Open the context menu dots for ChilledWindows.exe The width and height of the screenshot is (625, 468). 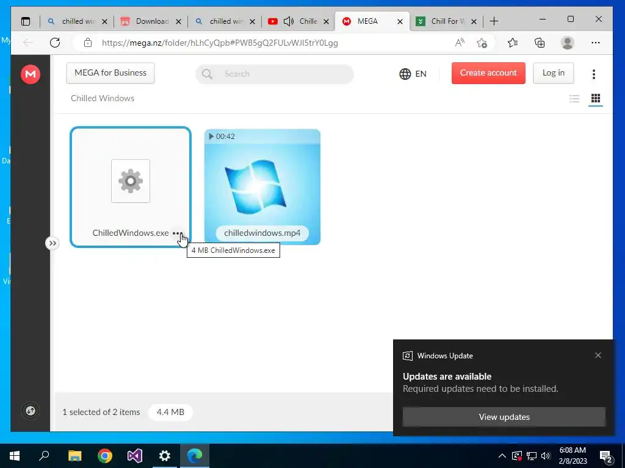(178, 233)
